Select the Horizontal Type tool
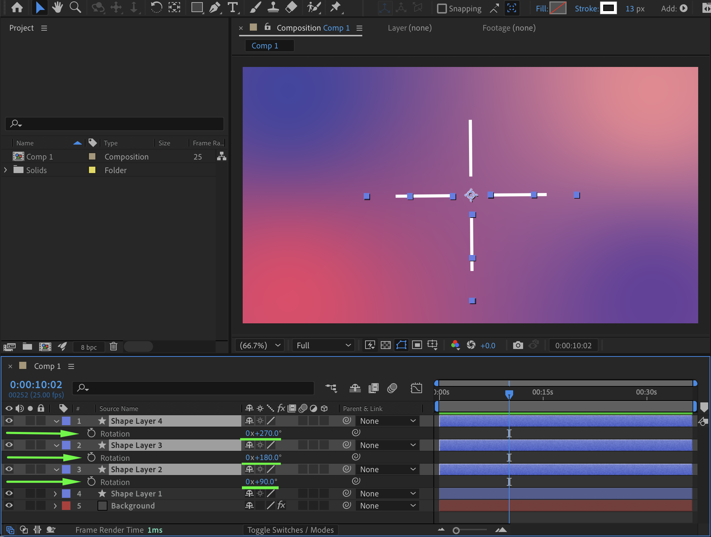The image size is (711, 537). click(233, 7)
